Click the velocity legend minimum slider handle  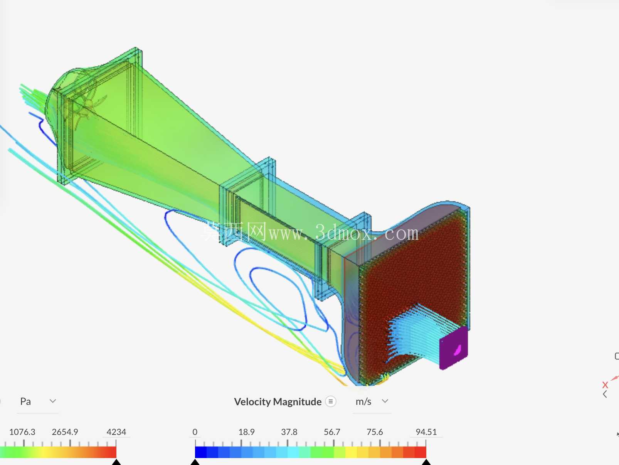(195, 462)
